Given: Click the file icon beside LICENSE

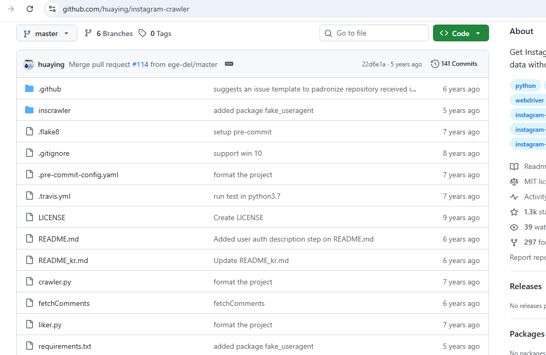Looking at the screenshot, I should [x=30, y=217].
